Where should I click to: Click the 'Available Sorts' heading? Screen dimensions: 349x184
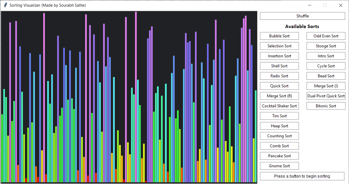(x=302, y=26)
